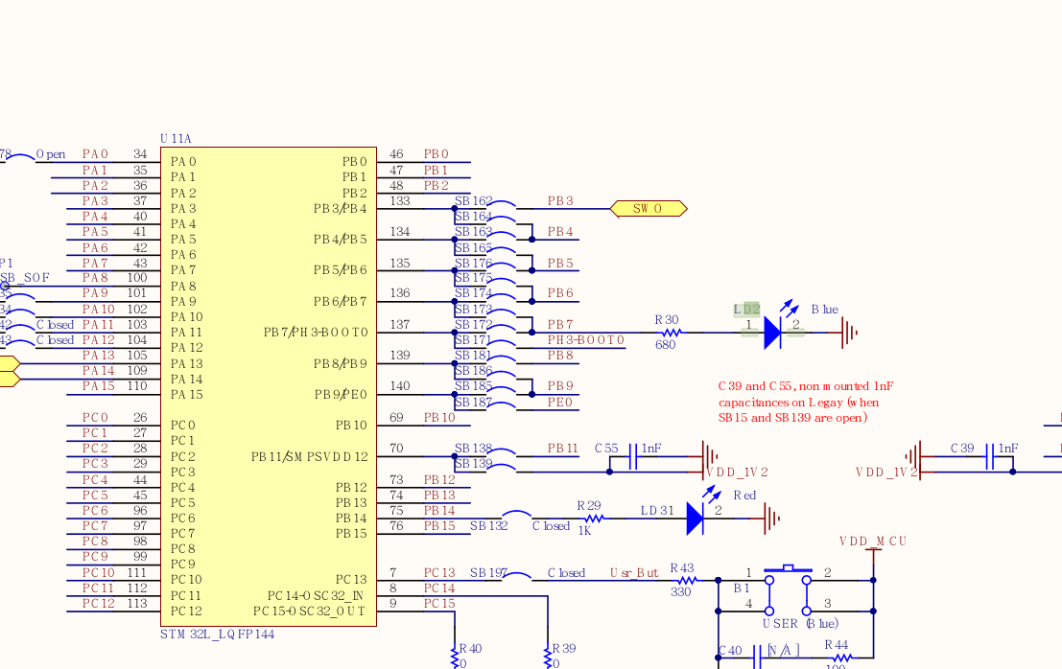Select ground symbol right of LD2
1062x669 pixels.
point(848,333)
